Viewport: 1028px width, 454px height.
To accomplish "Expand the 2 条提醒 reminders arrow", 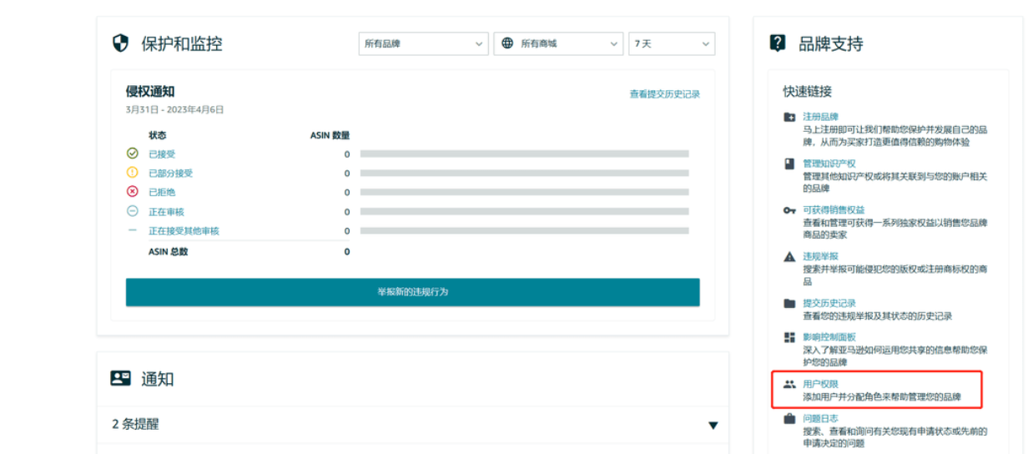I will pyautogui.click(x=713, y=426).
